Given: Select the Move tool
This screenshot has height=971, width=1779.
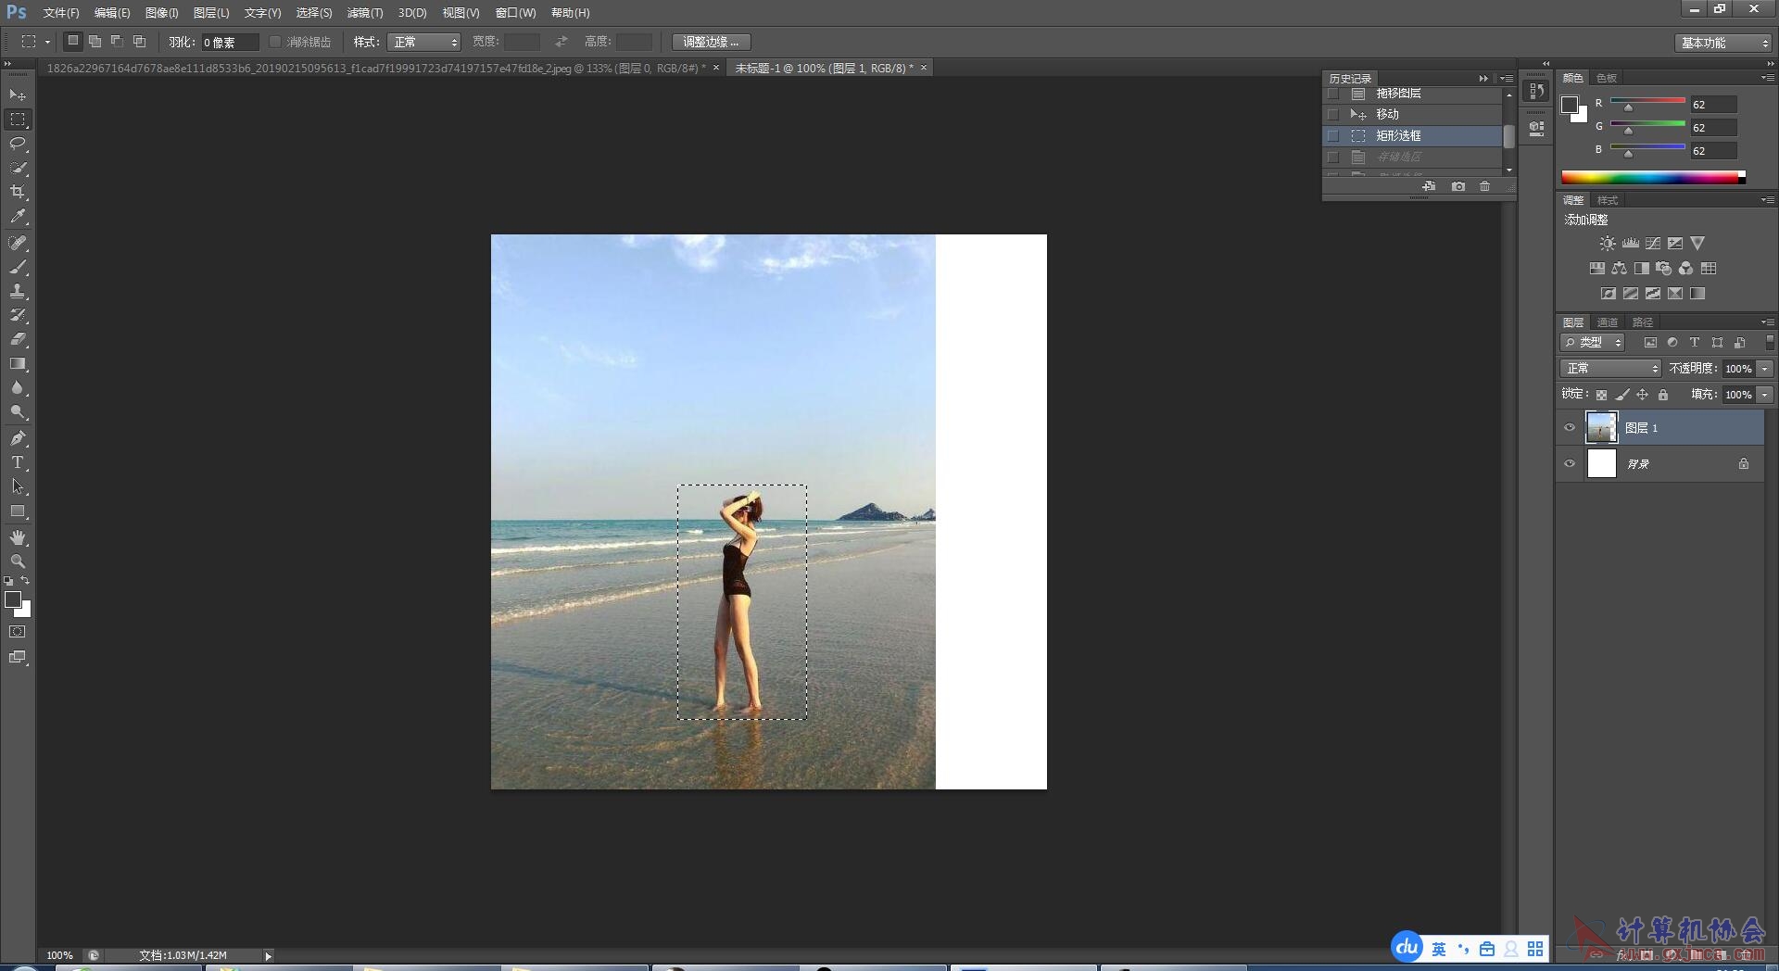Looking at the screenshot, I should pos(18,95).
